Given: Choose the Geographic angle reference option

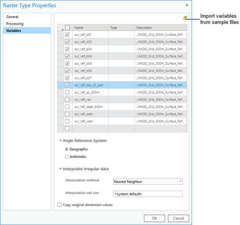Looking at the screenshot, I should [67, 149].
